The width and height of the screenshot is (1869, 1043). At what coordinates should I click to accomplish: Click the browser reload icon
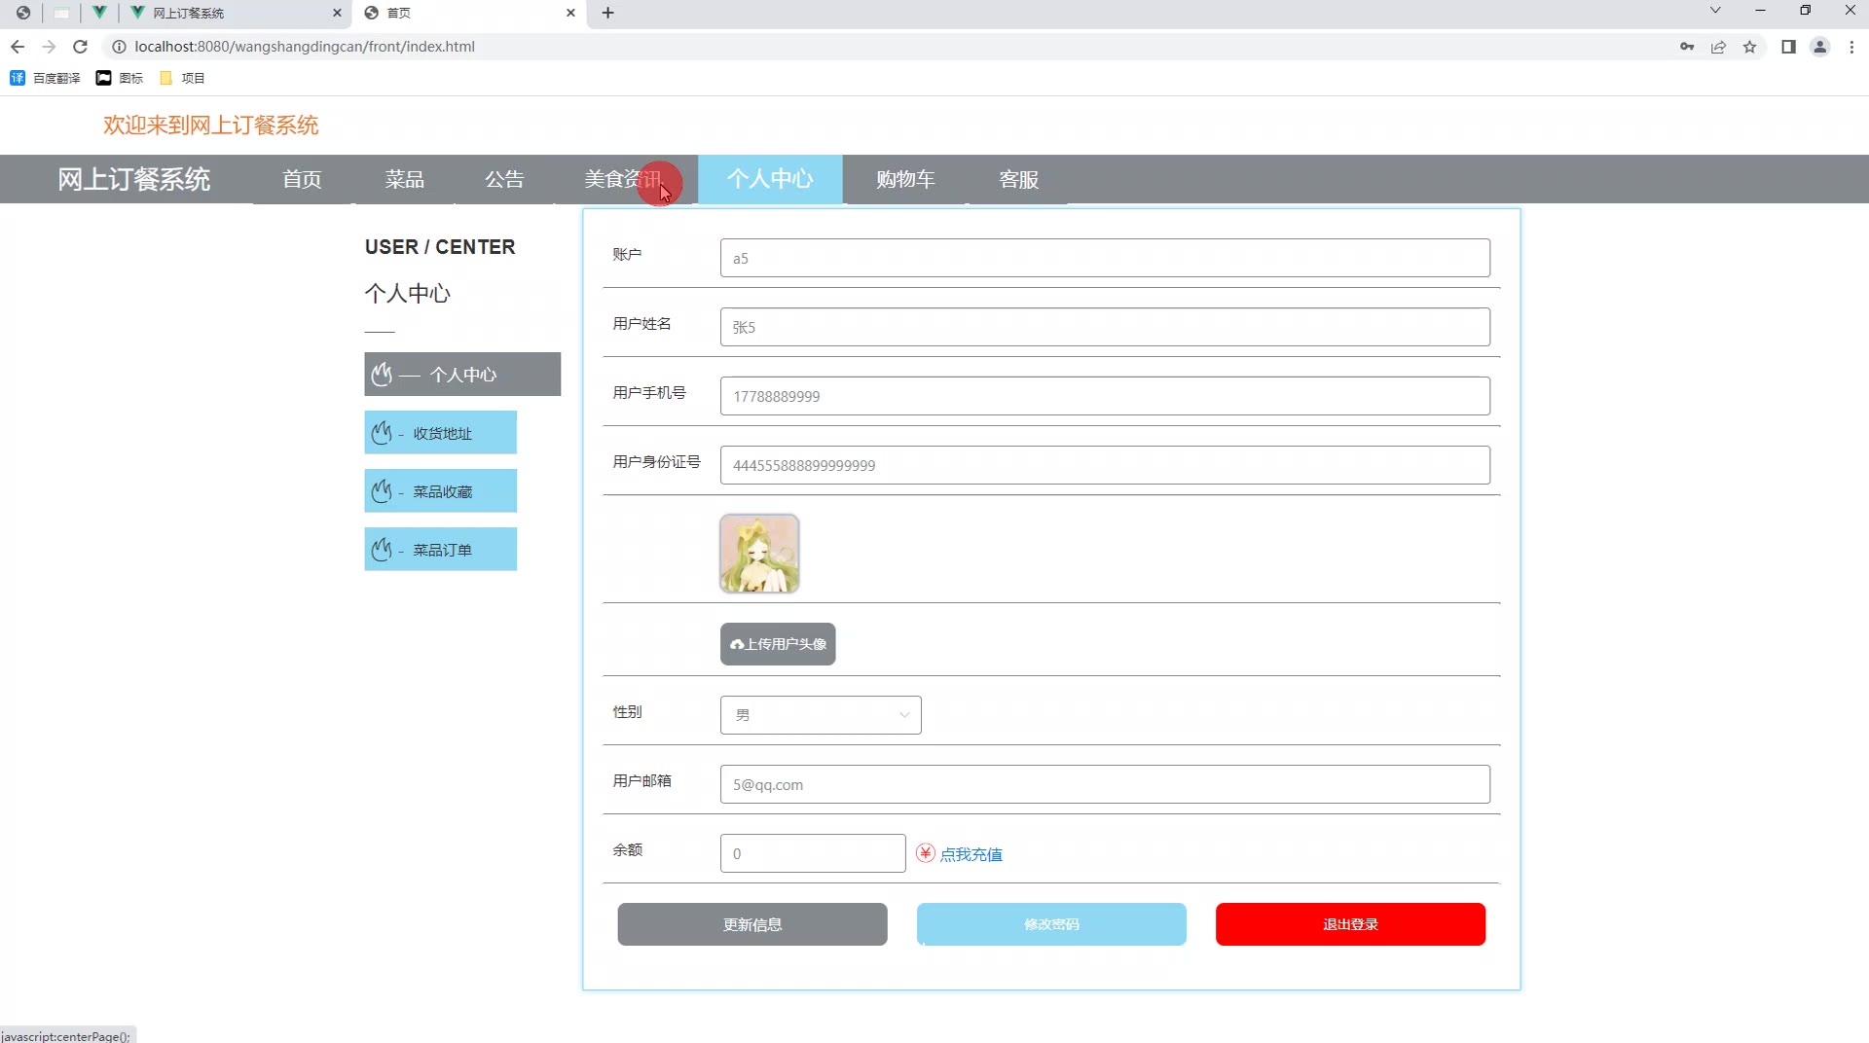[81, 47]
